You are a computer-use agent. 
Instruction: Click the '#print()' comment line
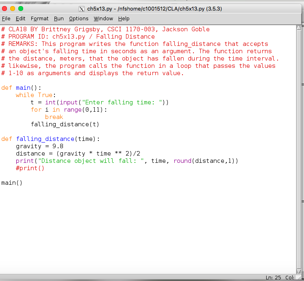(30, 168)
